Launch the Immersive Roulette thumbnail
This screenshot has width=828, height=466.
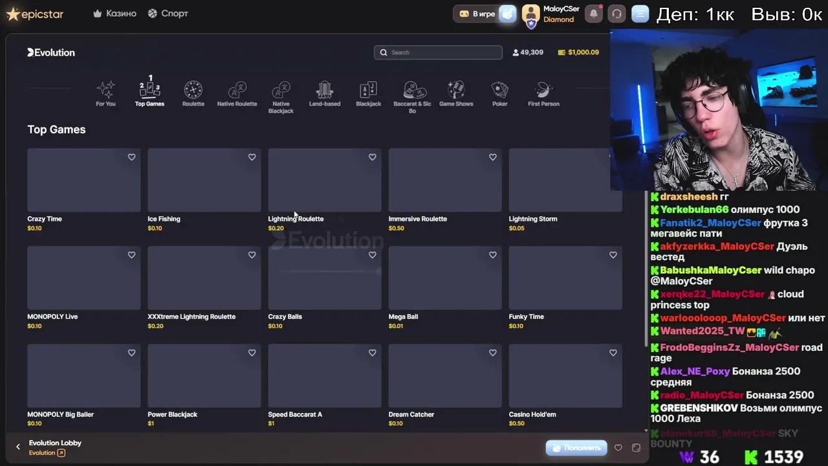click(444, 180)
